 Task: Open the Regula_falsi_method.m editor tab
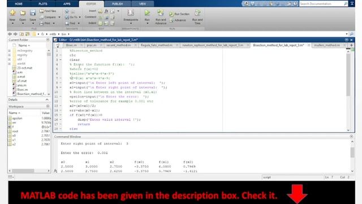(157, 45)
